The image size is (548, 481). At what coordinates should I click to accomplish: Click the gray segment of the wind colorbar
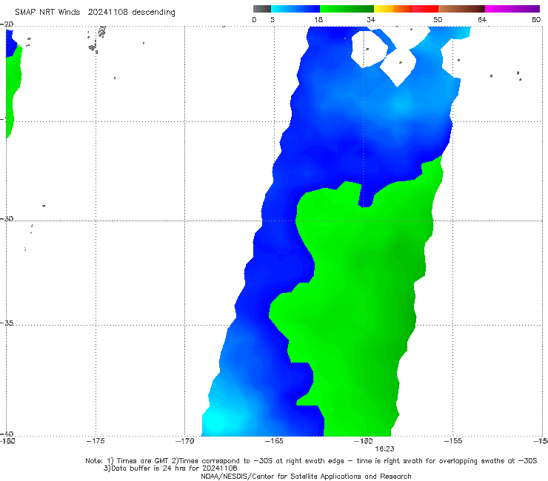(262, 9)
